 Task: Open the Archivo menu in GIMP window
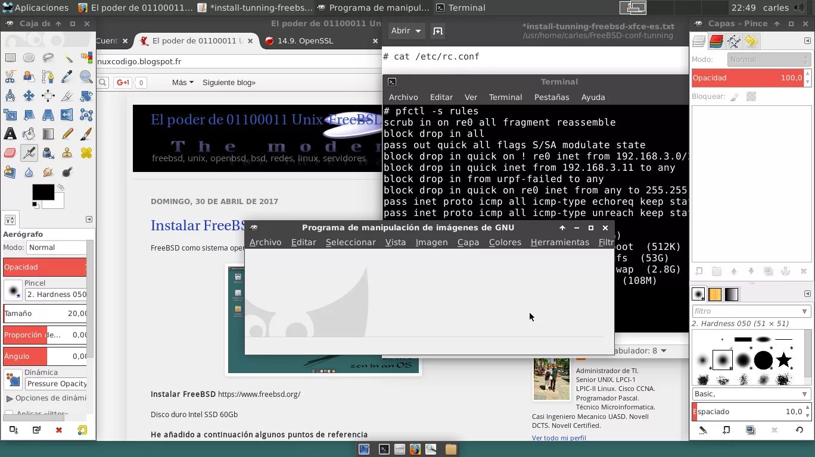[265, 242]
